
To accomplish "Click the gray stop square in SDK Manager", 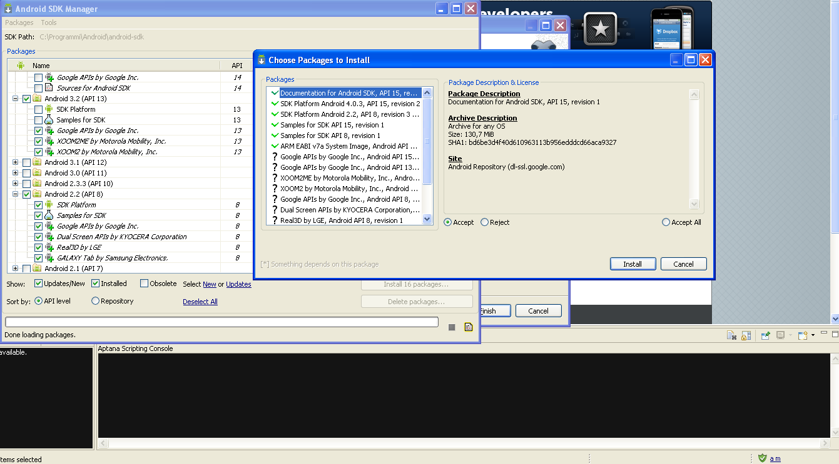I will pos(452,327).
